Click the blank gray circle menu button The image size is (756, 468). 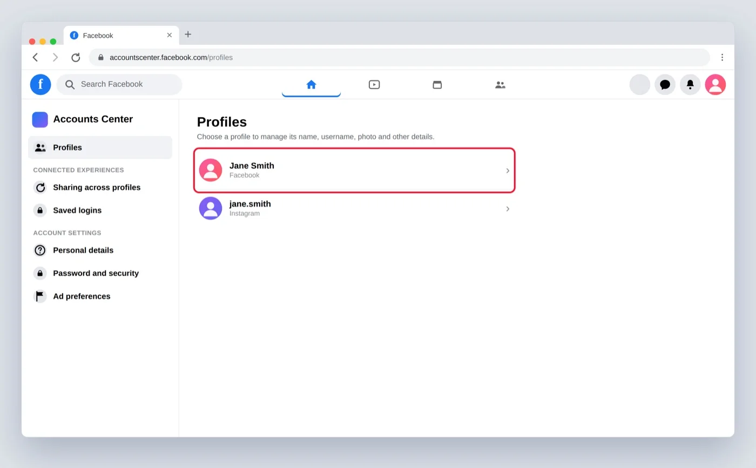(x=640, y=84)
